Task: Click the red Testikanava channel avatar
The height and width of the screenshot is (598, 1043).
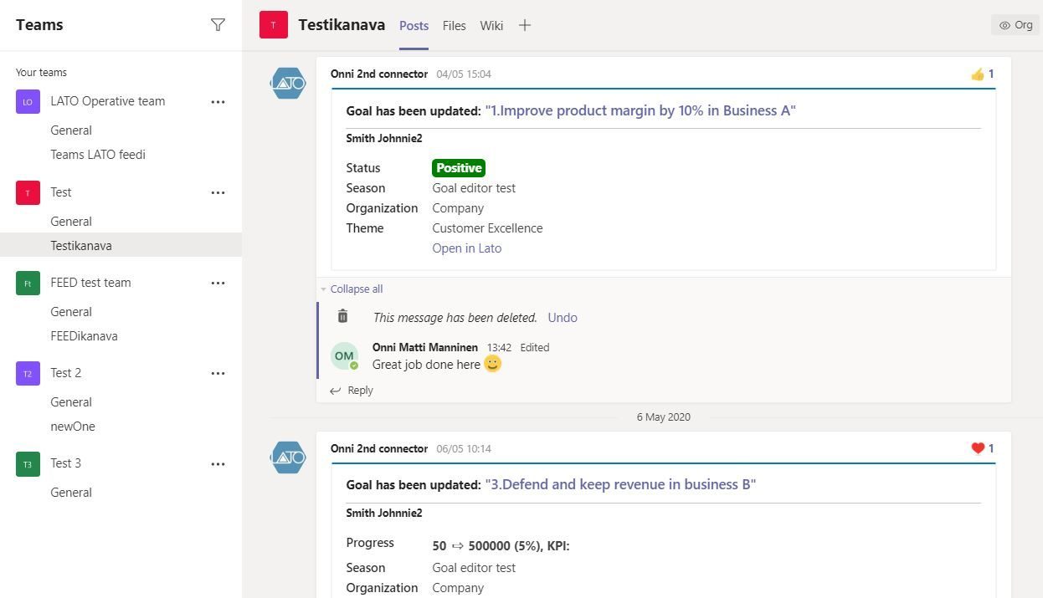Action: click(273, 25)
